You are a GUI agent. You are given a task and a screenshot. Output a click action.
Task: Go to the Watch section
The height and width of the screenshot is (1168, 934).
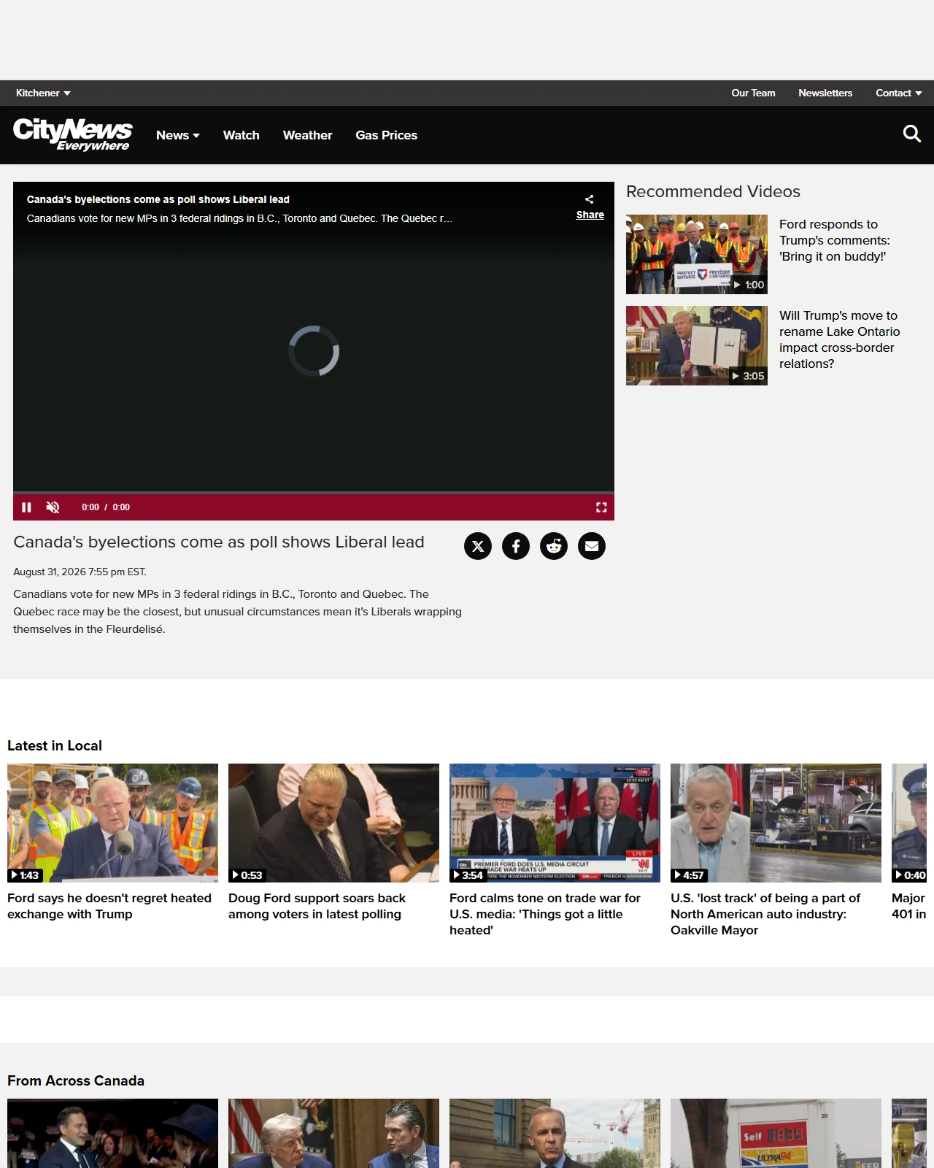coord(242,135)
